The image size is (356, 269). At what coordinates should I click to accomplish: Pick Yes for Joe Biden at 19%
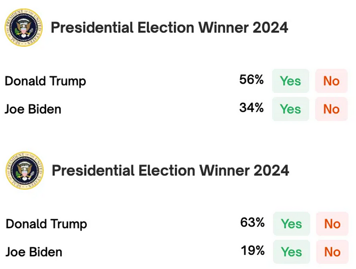click(x=291, y=252)
